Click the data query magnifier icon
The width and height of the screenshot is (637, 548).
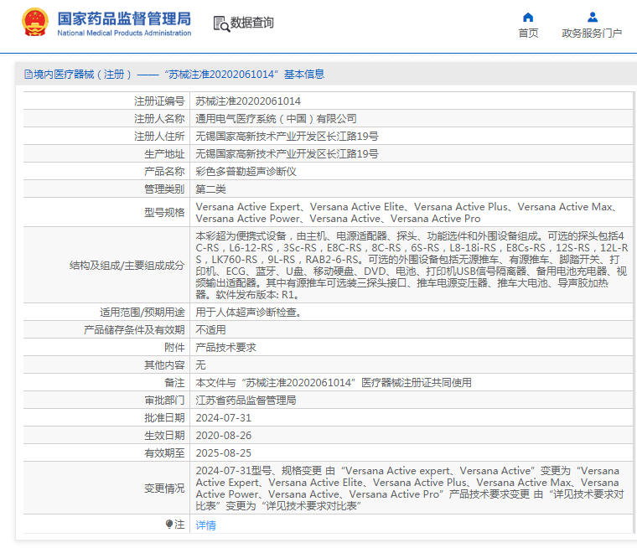(221, 24)
